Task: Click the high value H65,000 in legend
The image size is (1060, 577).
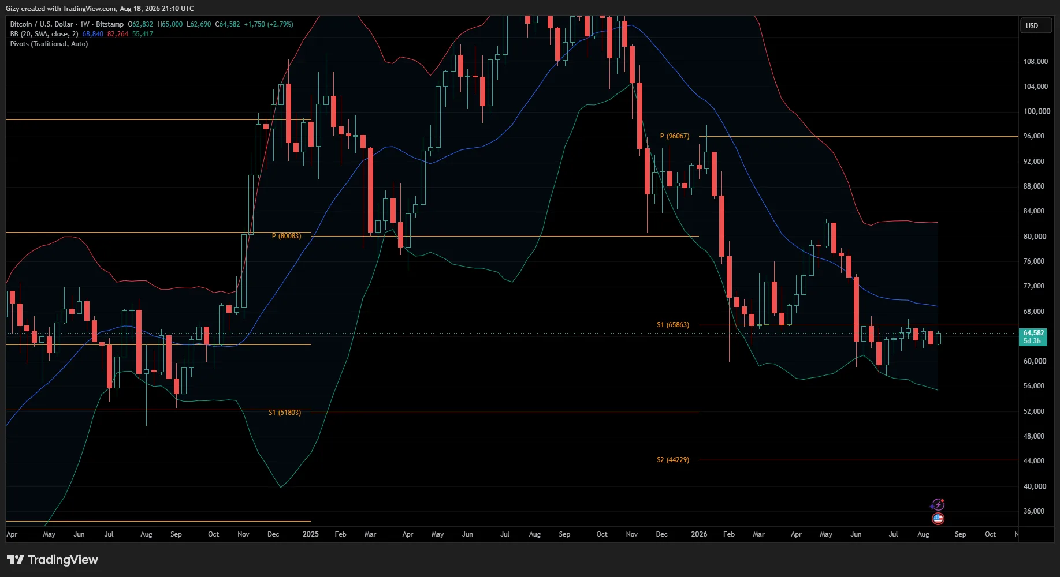Action: 170,24
